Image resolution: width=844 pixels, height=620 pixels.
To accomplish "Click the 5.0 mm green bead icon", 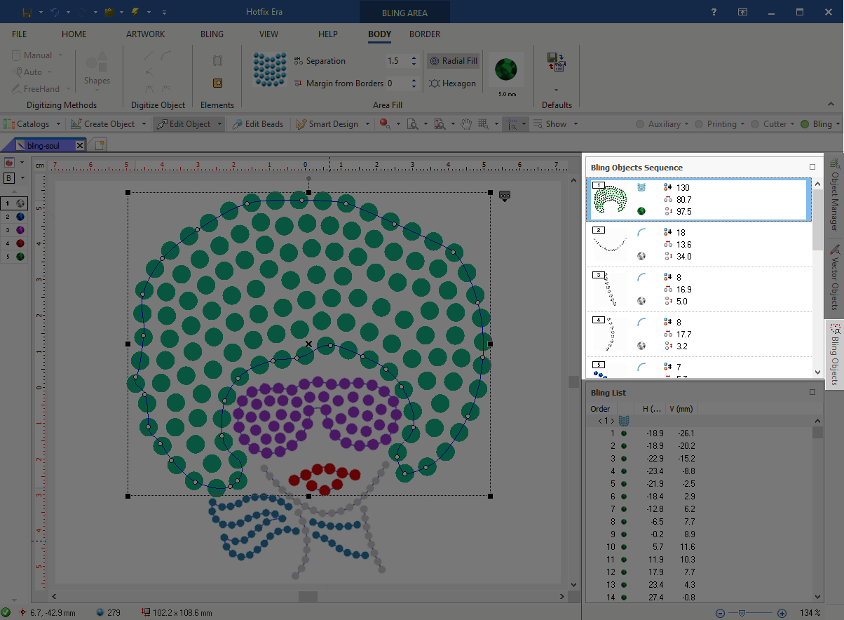I will pyautogui.click(x=505, y=69).
